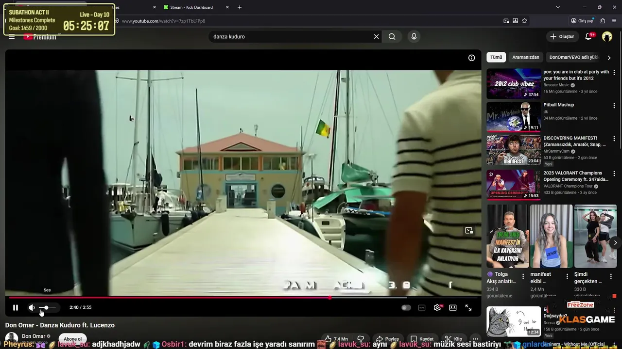Run search with the magnifier button
The image size is (622, 349).
pyautogui.click(x=392, y=36)
